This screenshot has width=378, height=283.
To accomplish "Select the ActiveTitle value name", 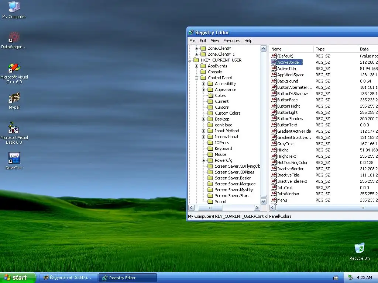I will point(286,69).
